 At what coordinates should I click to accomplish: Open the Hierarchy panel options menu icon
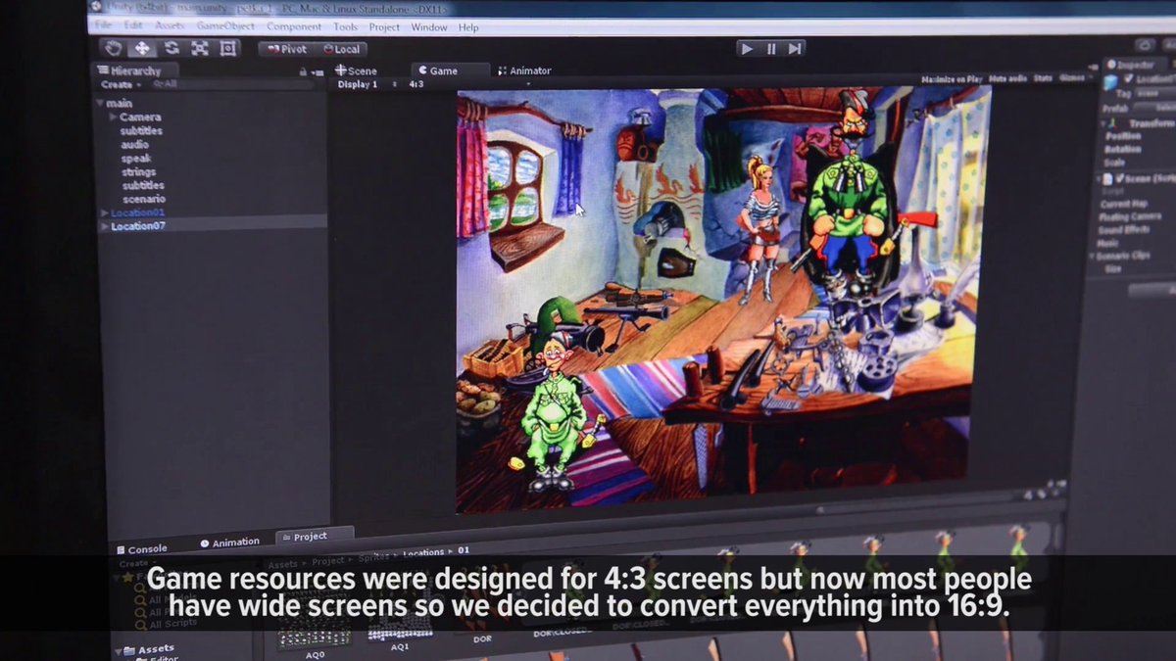[318, 71]
